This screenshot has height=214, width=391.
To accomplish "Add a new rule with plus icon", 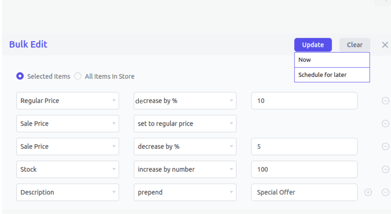I will pyautogui.click(x=368, y=192).
